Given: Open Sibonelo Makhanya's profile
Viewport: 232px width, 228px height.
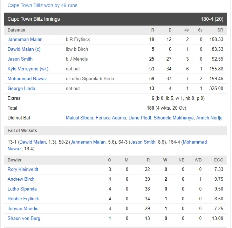Looking at the screenshot, I should (173, 118).
